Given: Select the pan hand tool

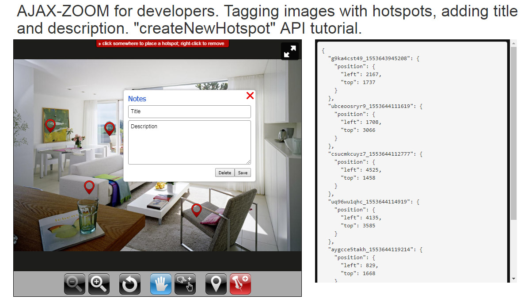Looking at the screenshot, I should point(161,284).
